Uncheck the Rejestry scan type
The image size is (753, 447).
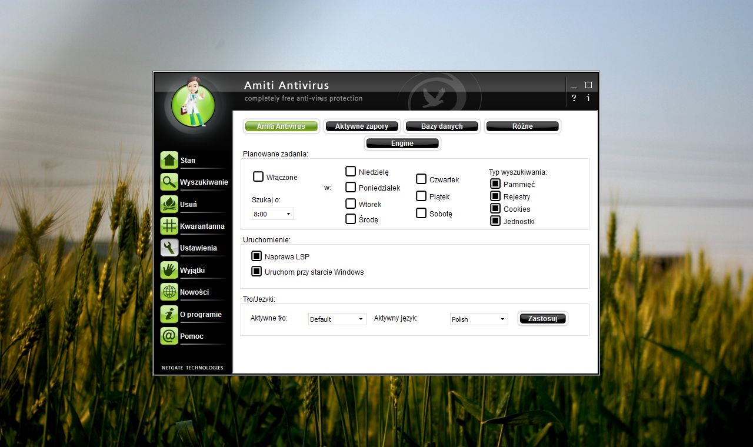pyautogui.click(x=495, y=196)
